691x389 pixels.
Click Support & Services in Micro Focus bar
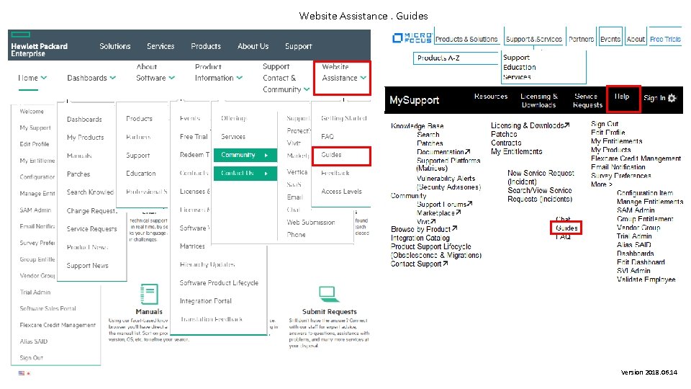click(x=533, y=39)
